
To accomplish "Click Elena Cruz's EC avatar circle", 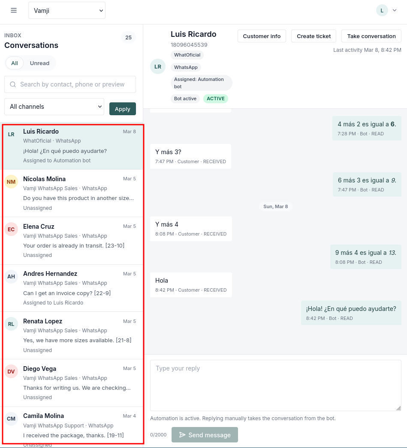I will click(x=11, y=229).
